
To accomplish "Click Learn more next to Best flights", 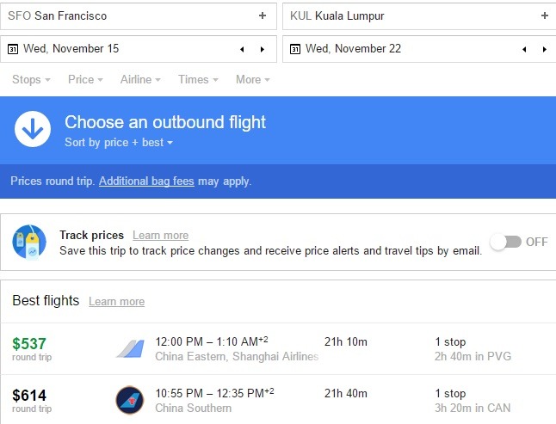I will click(x=117, y=301).
